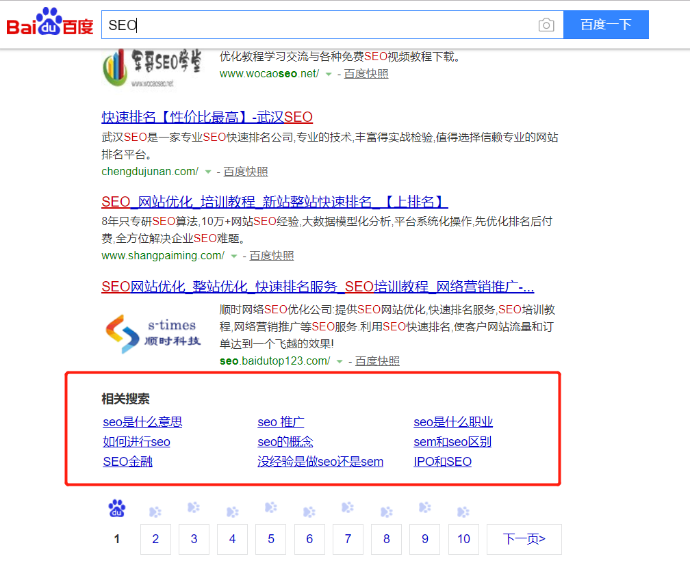Open the "IPO和SEO" related search
This screenshot has height=576, width=690.
441,462
